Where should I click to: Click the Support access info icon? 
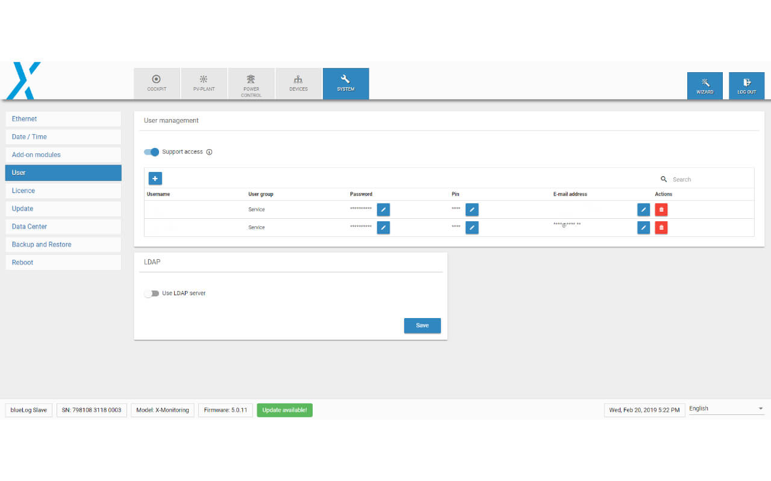click(x=209, y=152)
